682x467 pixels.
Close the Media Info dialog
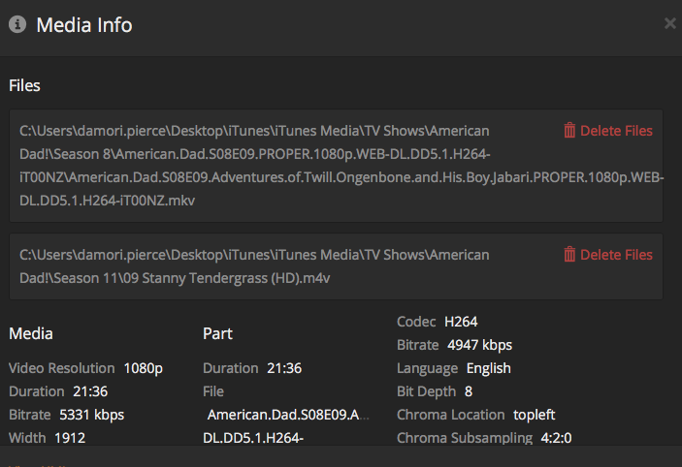pyautogui.click(x=669, y=23)
